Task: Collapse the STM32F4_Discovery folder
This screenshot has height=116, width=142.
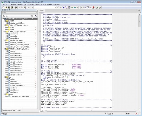Action: pyautogui.click(x=5, y=40)
